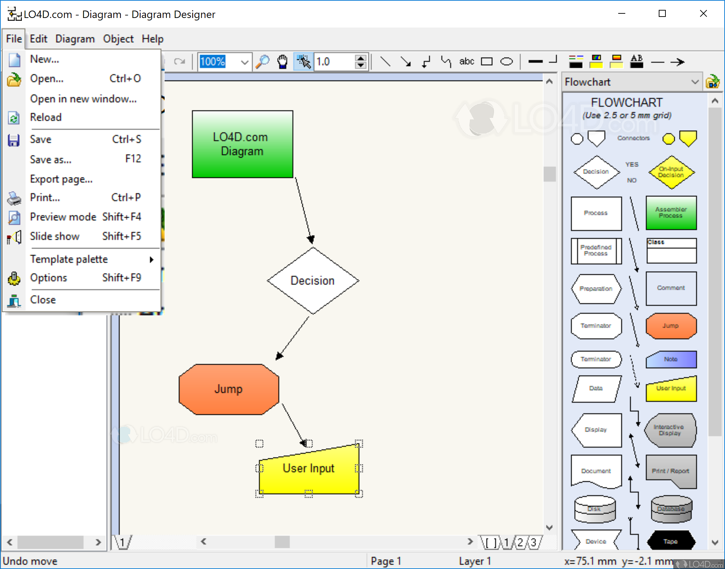725x569 pixels.
Task: Open the text color AB tool
Action: (637, 62)
